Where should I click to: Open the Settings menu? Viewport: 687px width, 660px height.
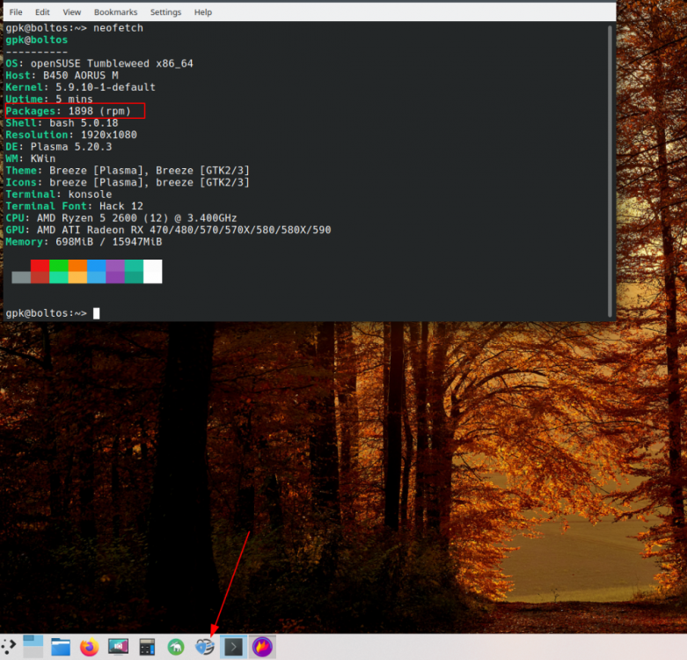click(x=165, y=12)
